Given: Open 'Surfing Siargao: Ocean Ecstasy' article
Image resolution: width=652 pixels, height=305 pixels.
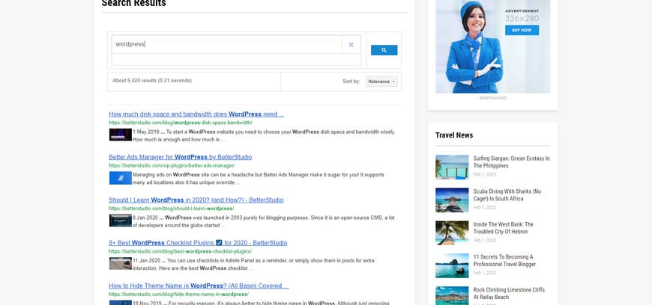Looking at the screenshot, I should pyautogui.click(x=511, y=161).
